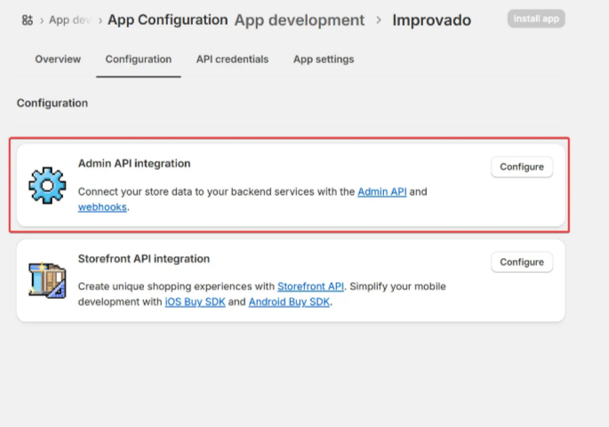
Task: Click the App development breadcrumb text
Action: 299,20
